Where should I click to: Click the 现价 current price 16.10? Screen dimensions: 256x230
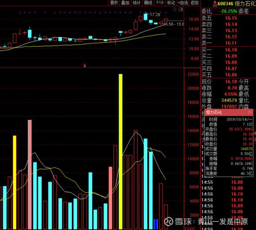click(x=231, y=81)
